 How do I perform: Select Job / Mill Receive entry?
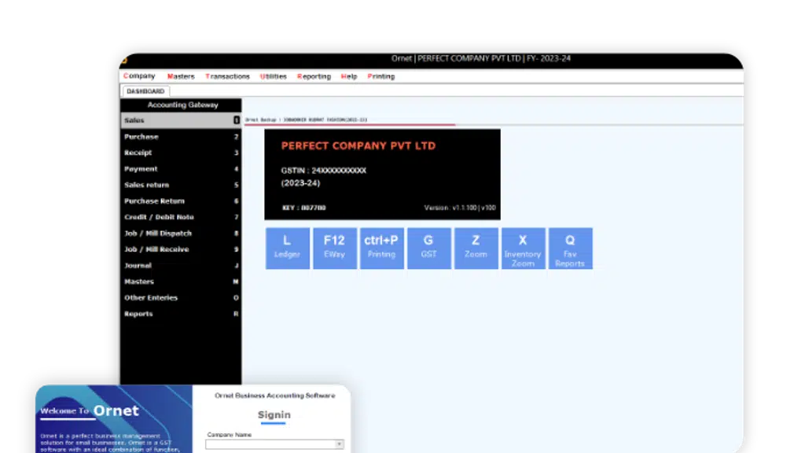click(181, 249)
